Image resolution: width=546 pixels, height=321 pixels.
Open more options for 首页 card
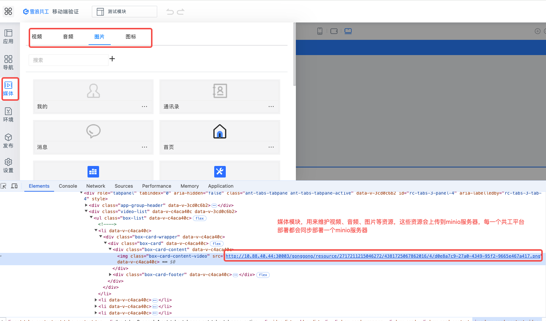point(271,147)
